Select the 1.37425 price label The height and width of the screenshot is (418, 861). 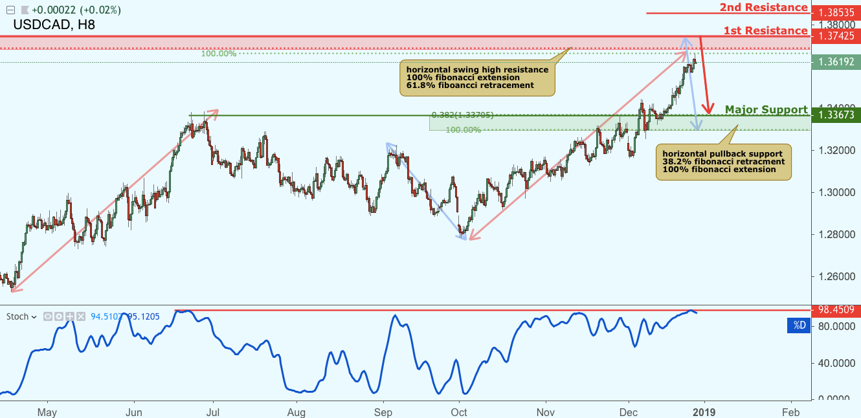click(835, 35)
